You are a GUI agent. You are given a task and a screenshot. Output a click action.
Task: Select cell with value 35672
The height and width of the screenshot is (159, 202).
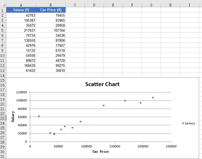coord(21,25)
